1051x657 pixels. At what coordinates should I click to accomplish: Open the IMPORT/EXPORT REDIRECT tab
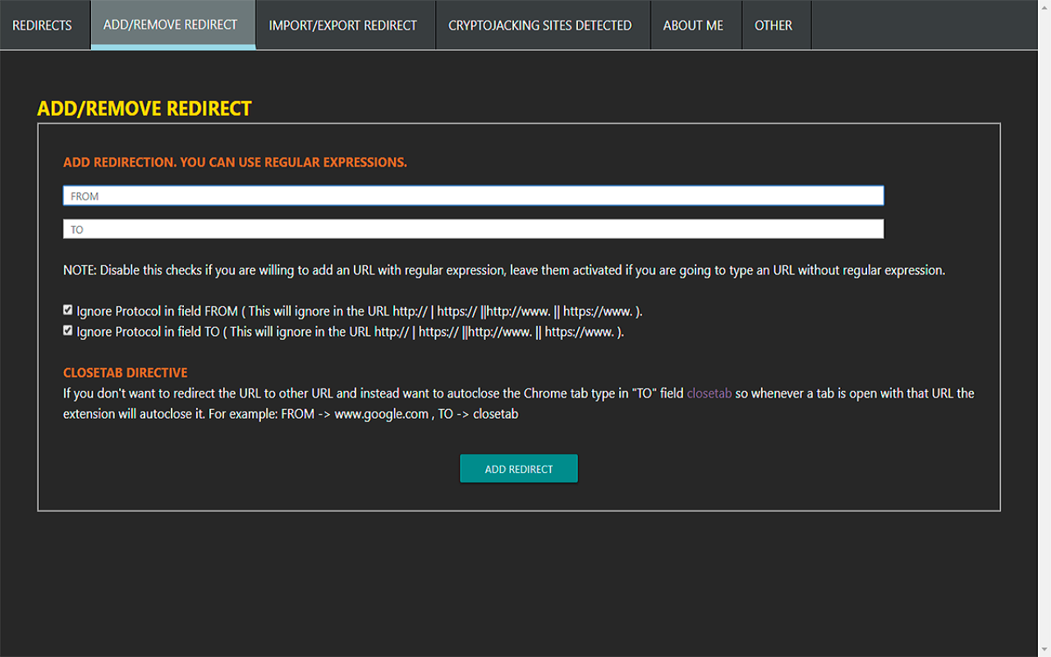(343, 25)
